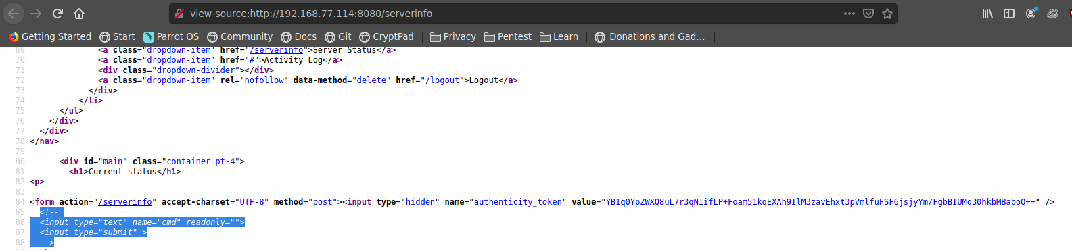Viewport: 1072px width, 250px height.
Task: Open the Git bookmark
Action: click(x=338, y=36)
